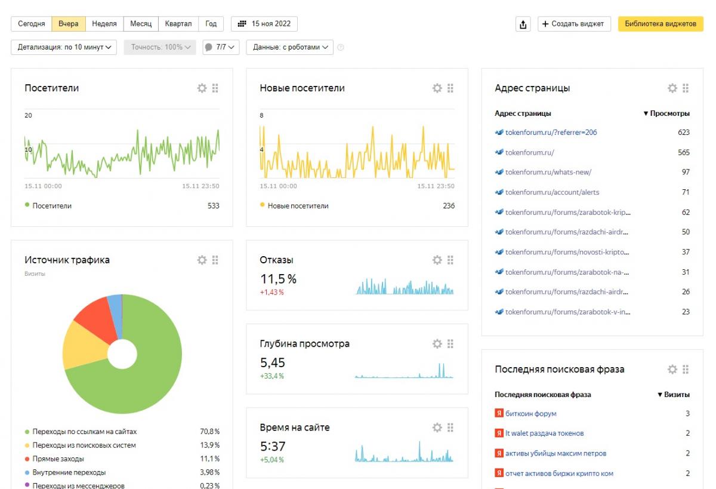Select the Неделя period tab
Image resolution: width=716 pixels, height=489 pixels.
(x=104, y=24)
